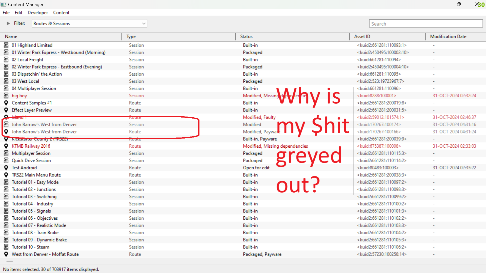Sort by Status column header

[246, 36]
